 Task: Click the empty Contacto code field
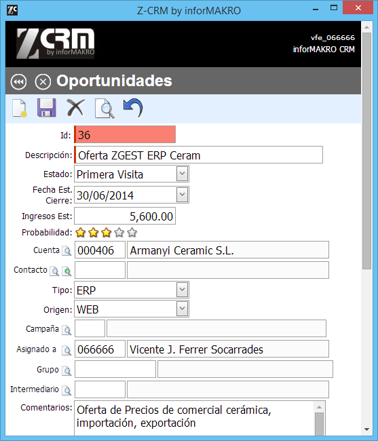100,270
